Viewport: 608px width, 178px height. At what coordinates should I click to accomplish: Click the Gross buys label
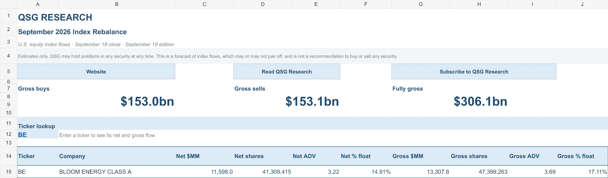point(34,89)
